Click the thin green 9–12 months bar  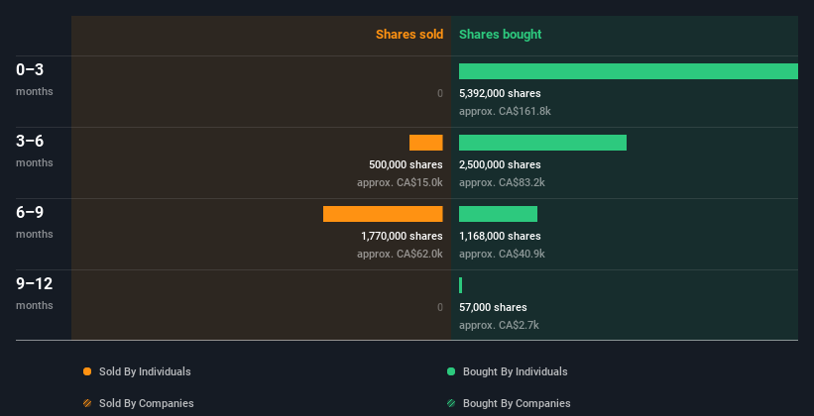(460, 285)
